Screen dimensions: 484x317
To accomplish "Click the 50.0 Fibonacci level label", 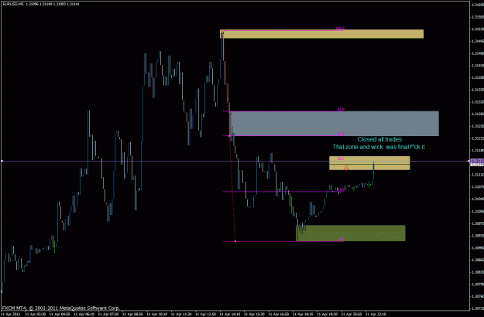I will click(341, 134).
